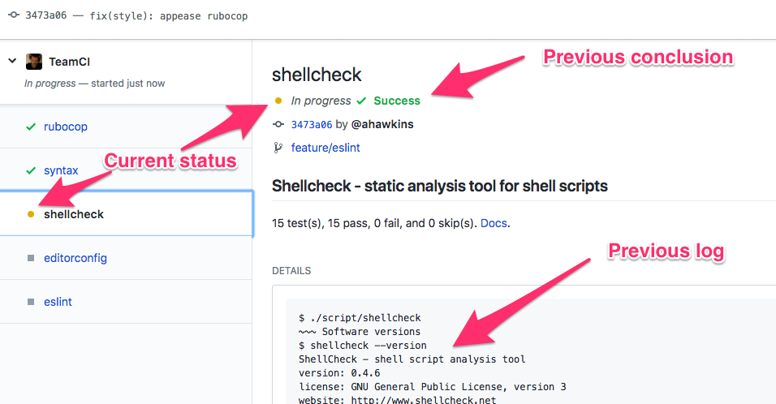Click the TeamCI avatar image
This screenshot has height=404, width=776.
[34, 62]
